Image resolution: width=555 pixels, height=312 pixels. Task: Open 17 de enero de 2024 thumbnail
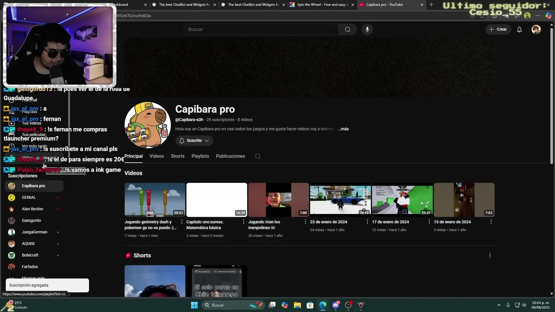[x=402, y=200]
